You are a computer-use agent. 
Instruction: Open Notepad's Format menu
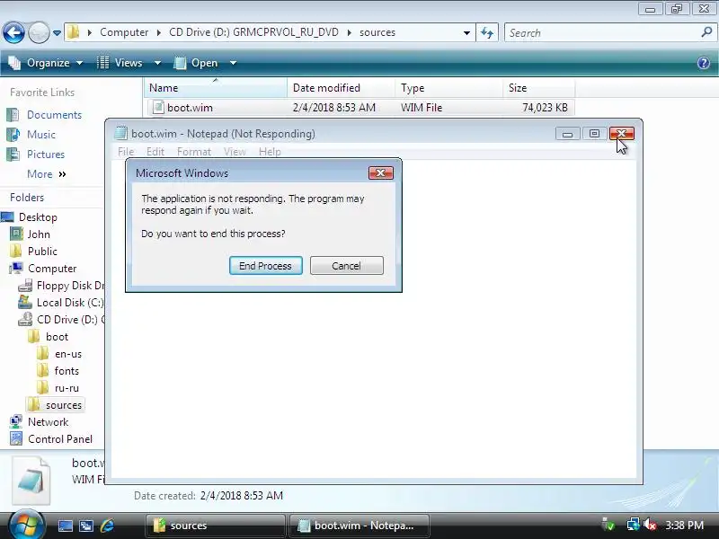[194, 152]
